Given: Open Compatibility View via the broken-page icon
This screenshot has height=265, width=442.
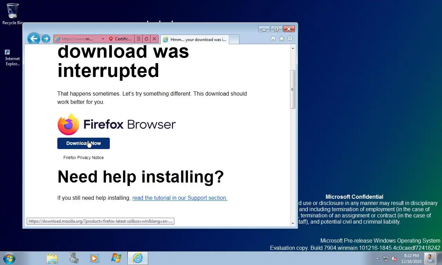Looking at the screenshot, I should coord(138,39).
